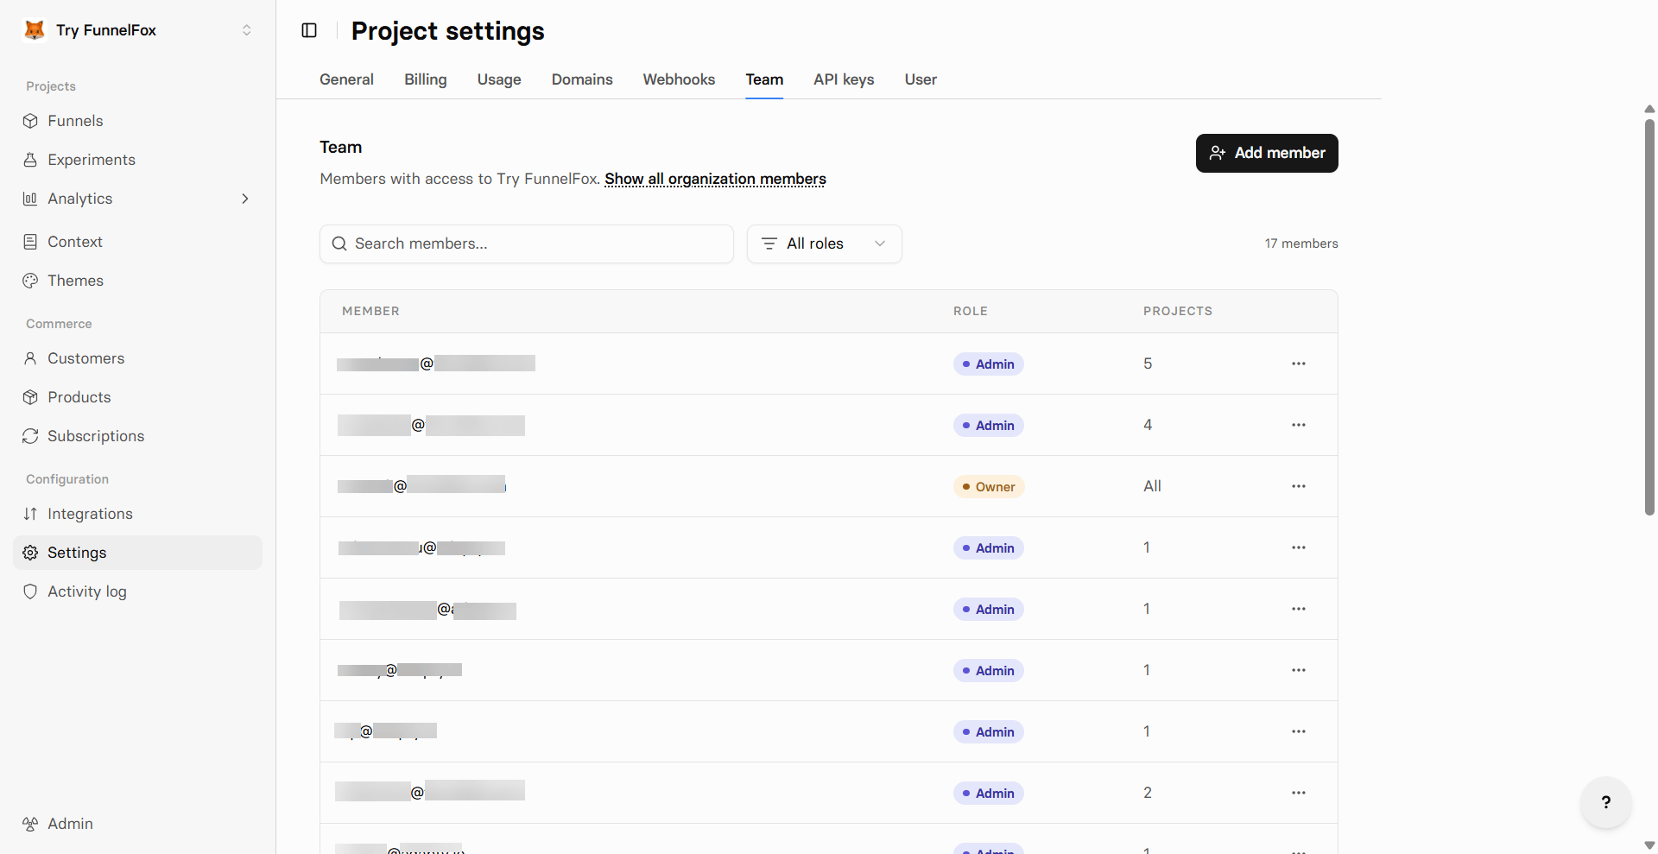Click Show all organization members link

pos(715,179)
